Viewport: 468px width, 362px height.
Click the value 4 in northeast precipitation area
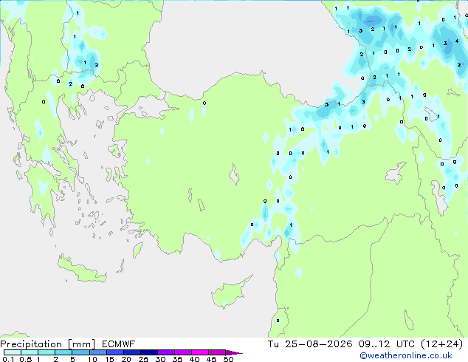coord(457,41)
